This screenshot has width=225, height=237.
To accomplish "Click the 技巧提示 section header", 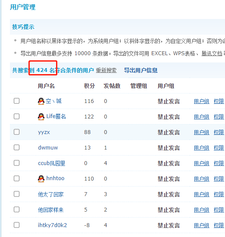I will coord(23,27).
